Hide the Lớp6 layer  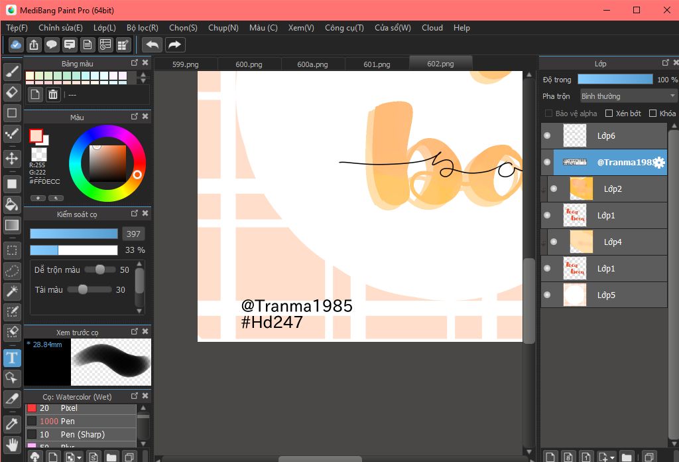(547, 135)
